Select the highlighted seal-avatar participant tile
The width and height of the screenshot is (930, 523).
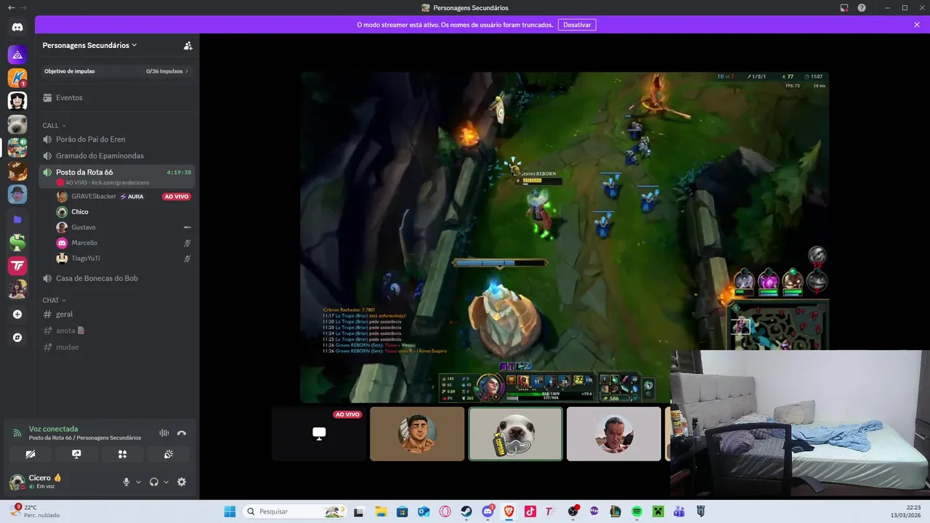515,434
